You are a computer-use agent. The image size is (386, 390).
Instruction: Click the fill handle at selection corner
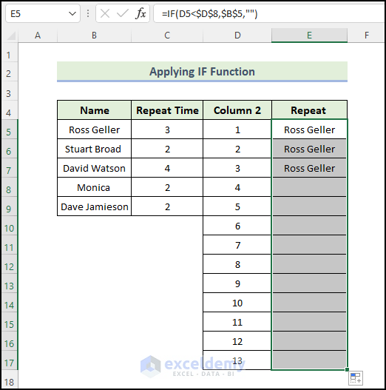(347, 369)
